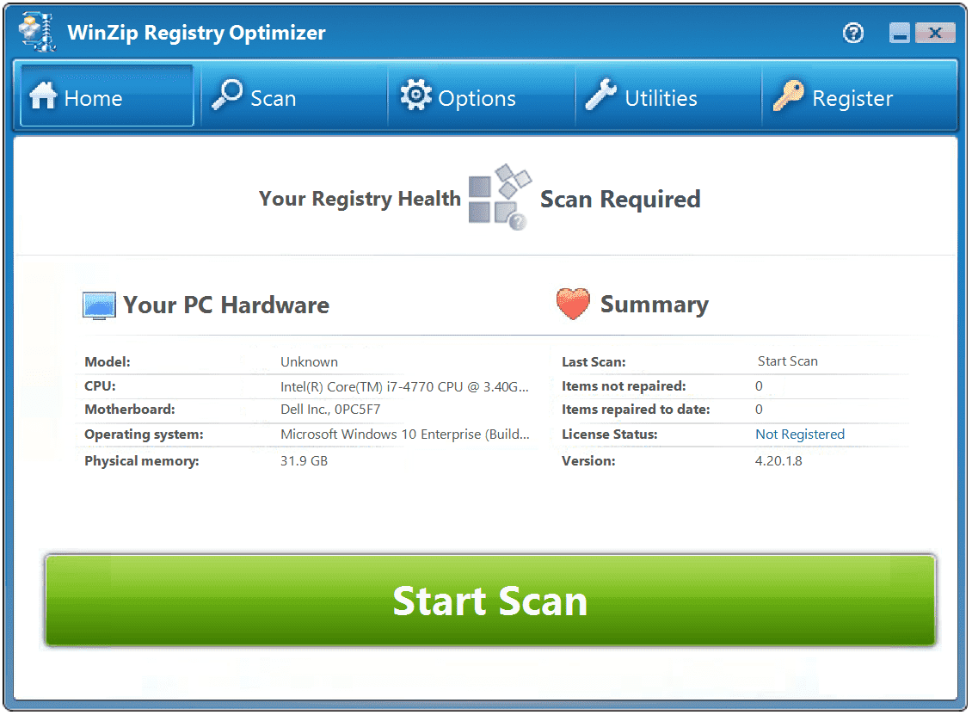Click the Options gear icon
The image size is (972, 715).
[415, 95]
